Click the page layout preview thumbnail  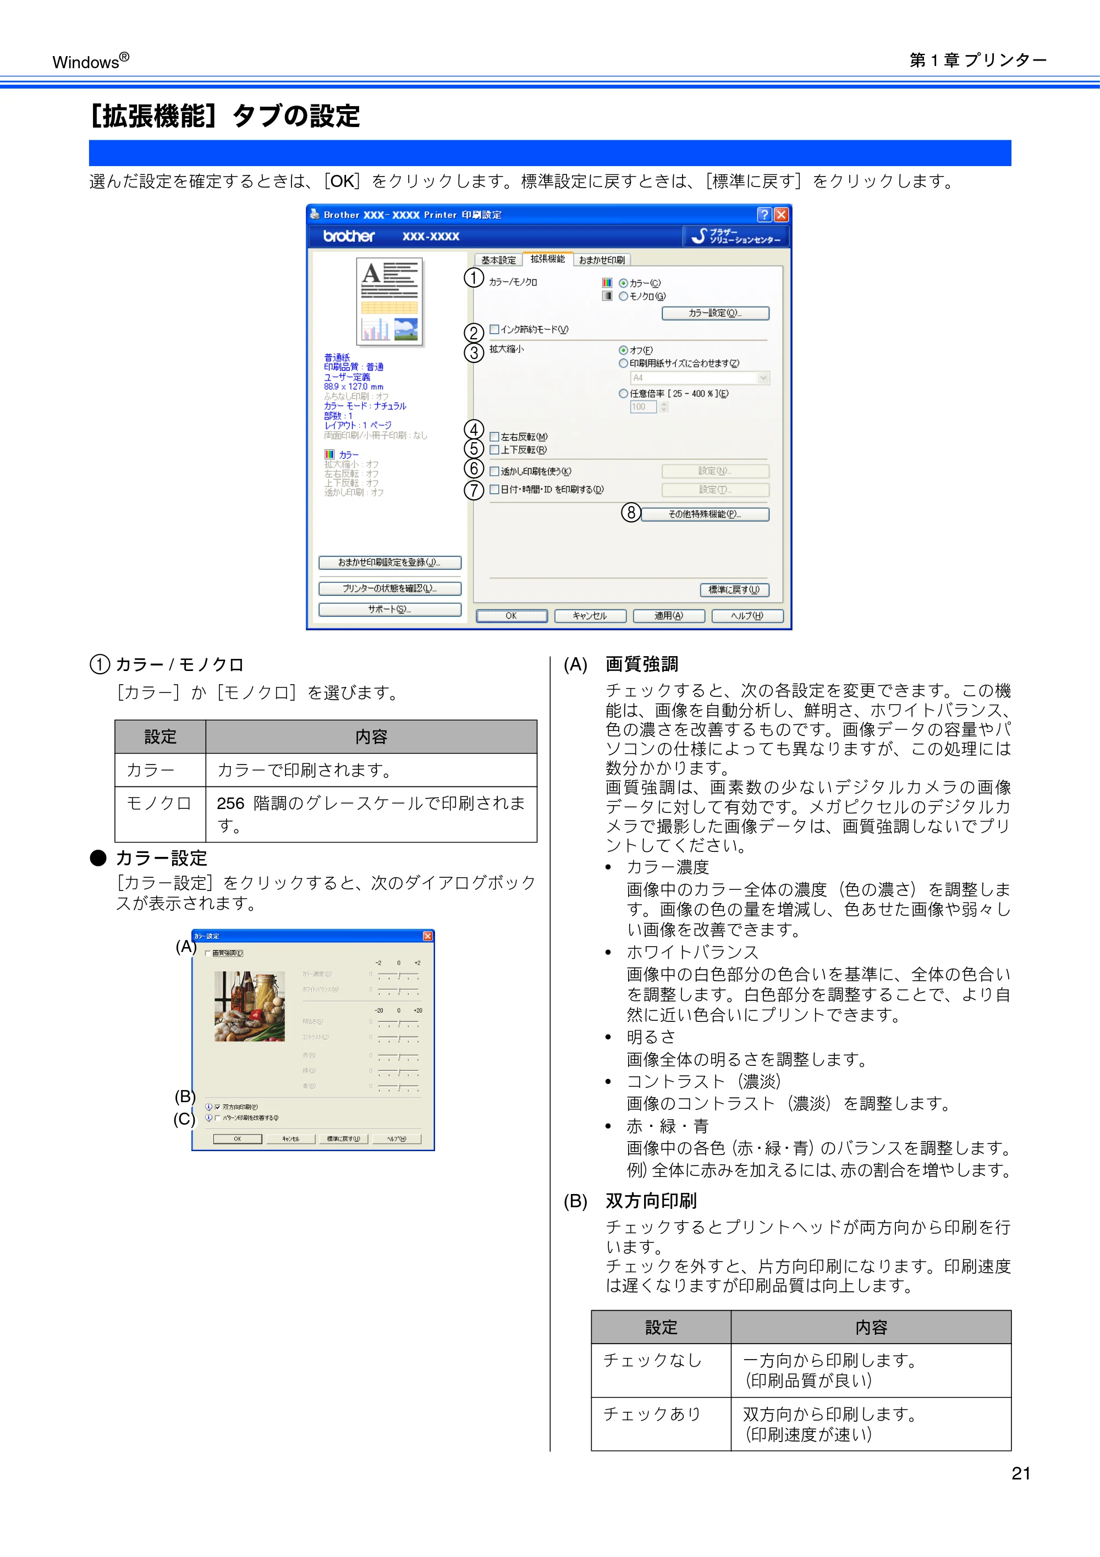click(390, 301)
